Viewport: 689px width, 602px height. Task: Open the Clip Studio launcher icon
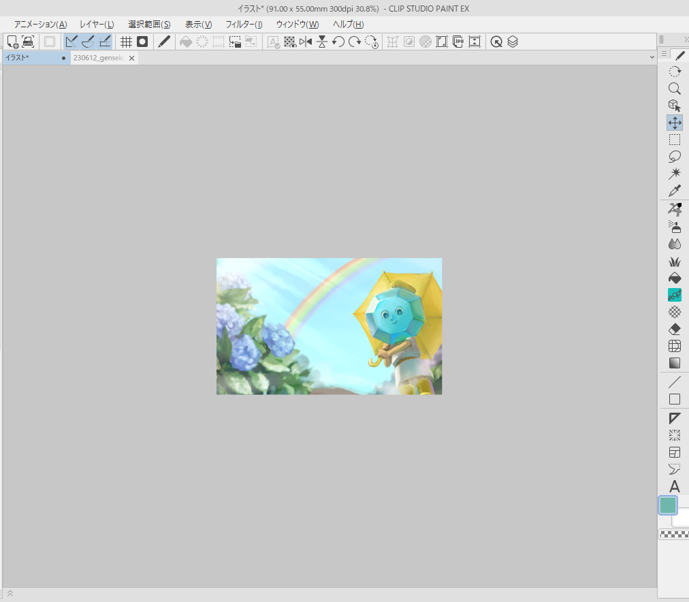496,42
